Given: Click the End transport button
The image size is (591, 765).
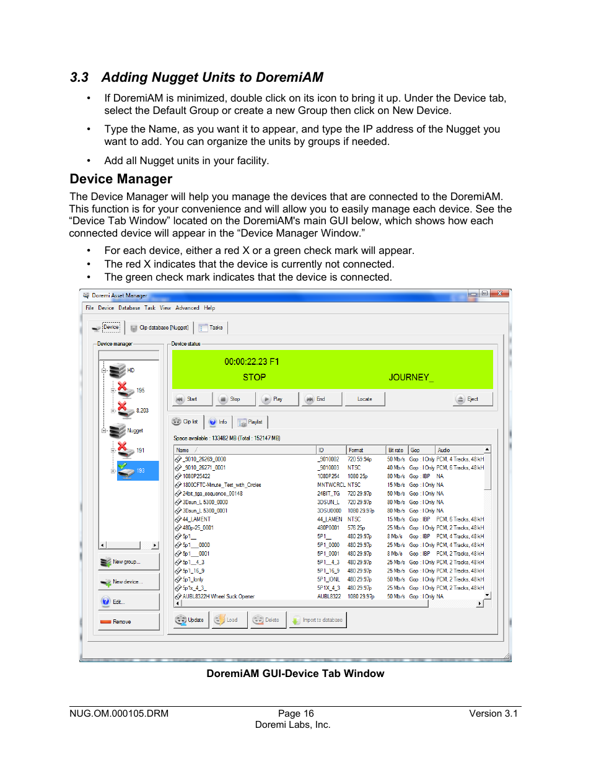Looking at the screenshot, I should pyautogui.click(x=321, y=399).
